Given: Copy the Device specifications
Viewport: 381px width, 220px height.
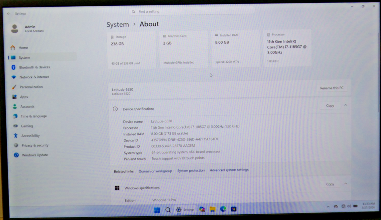Looking at the screenshot, I should point(330,106).
